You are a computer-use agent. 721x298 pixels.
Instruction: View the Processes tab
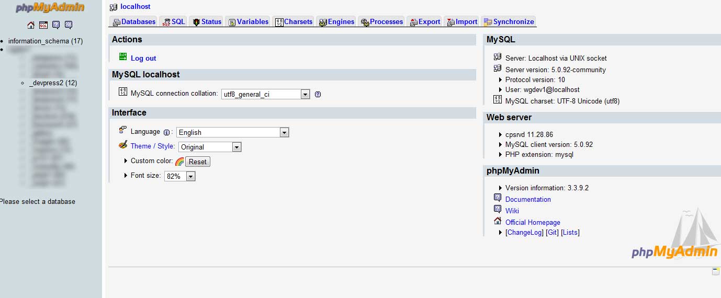[382, 21]
